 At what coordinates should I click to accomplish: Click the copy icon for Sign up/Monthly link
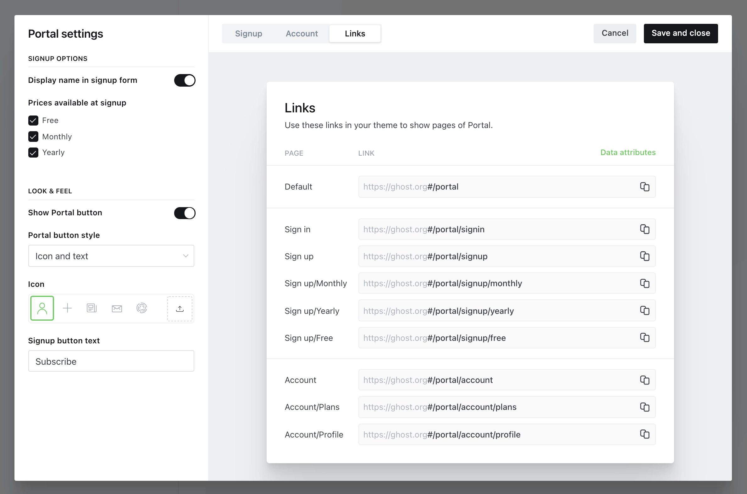pos(644,283)
